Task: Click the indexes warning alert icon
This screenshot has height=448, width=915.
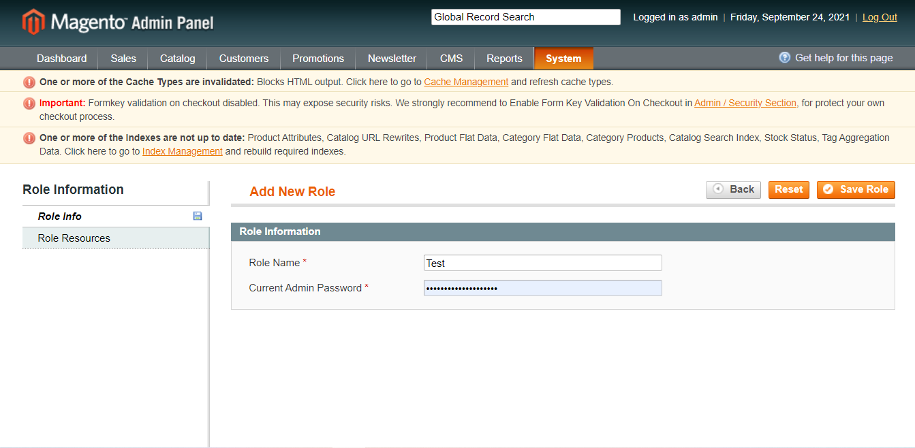Action: 29,138
